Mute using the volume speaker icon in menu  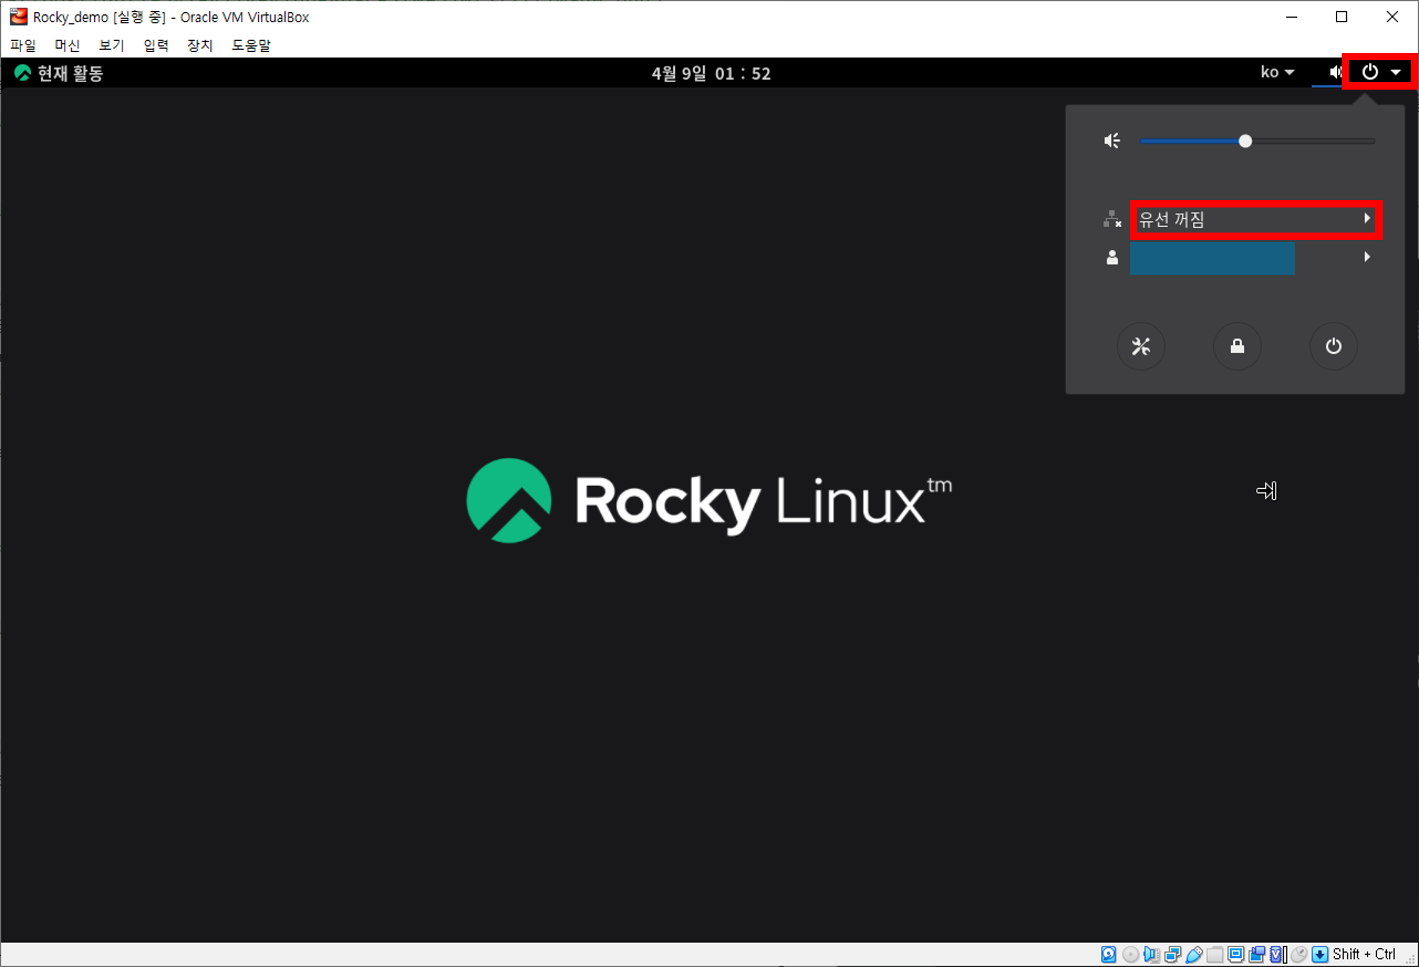[x=1112, y=141]
